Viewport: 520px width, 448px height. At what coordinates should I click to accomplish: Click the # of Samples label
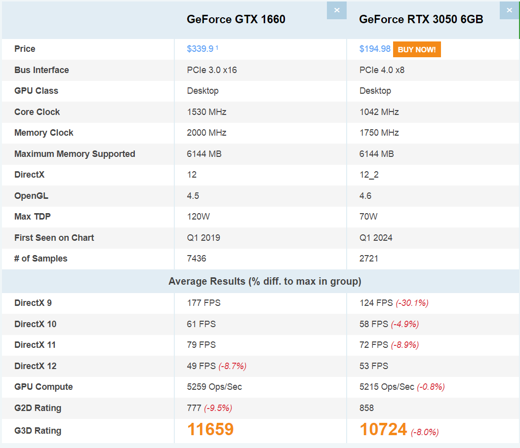coord(41,259)
